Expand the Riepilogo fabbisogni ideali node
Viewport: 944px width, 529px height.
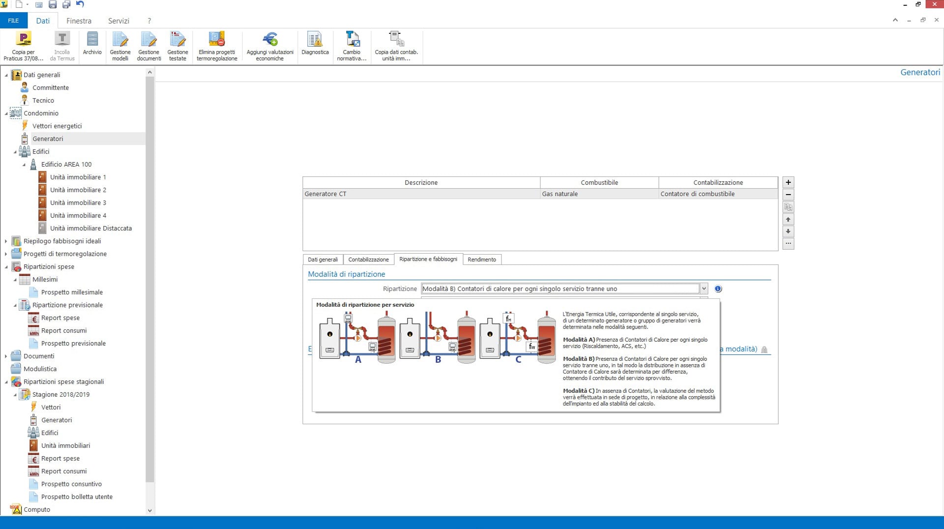click(x=6, y=241)
